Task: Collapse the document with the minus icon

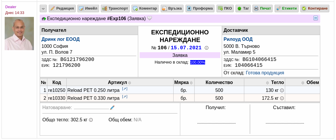Action: point(316,18)
